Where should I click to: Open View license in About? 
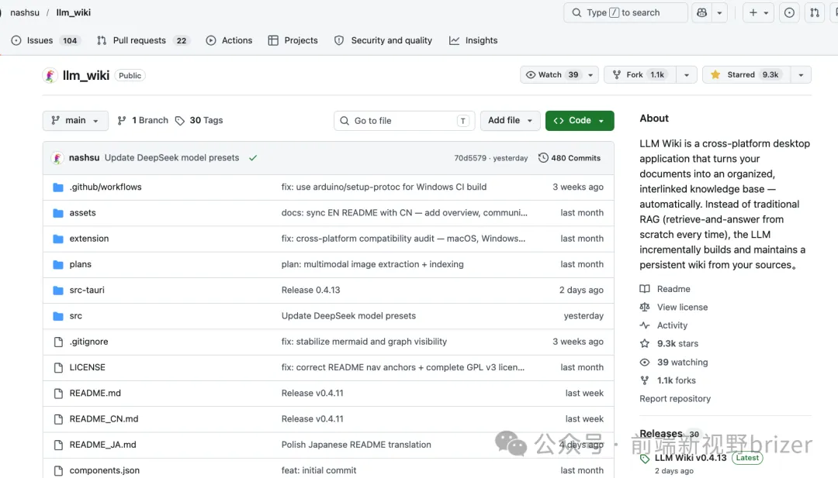coord(674,308)
